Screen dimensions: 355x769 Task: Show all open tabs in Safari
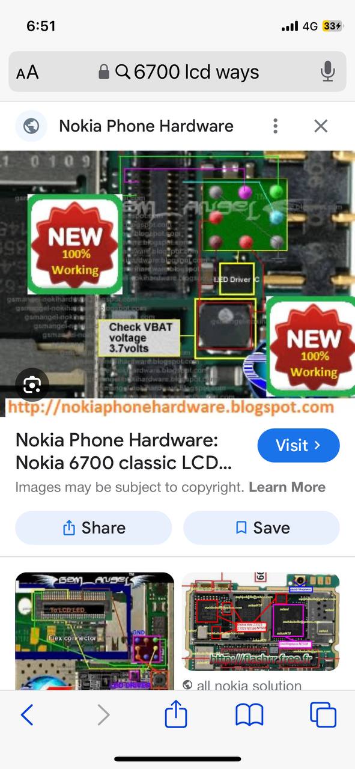323,715
